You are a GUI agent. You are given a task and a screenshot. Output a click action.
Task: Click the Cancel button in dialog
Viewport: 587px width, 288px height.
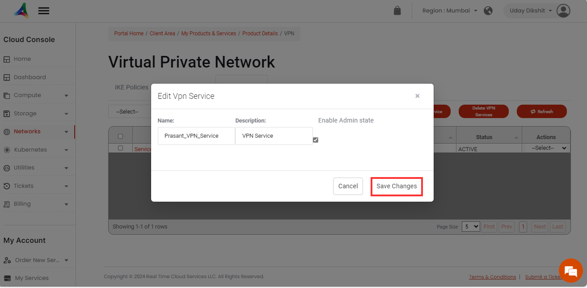348,186
